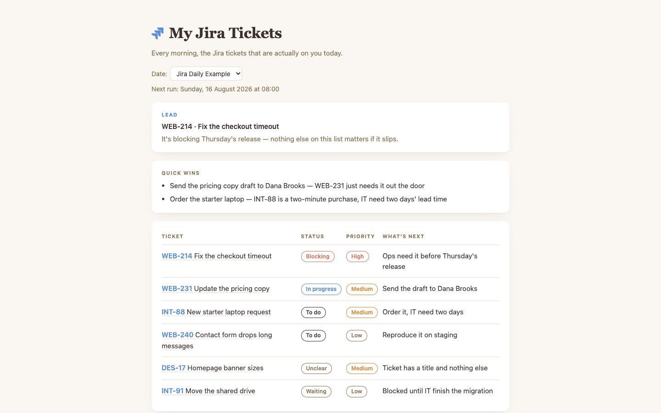Open the WEB-214 Fix the checkout timeout link
The image size is (661, 413).
217,256
